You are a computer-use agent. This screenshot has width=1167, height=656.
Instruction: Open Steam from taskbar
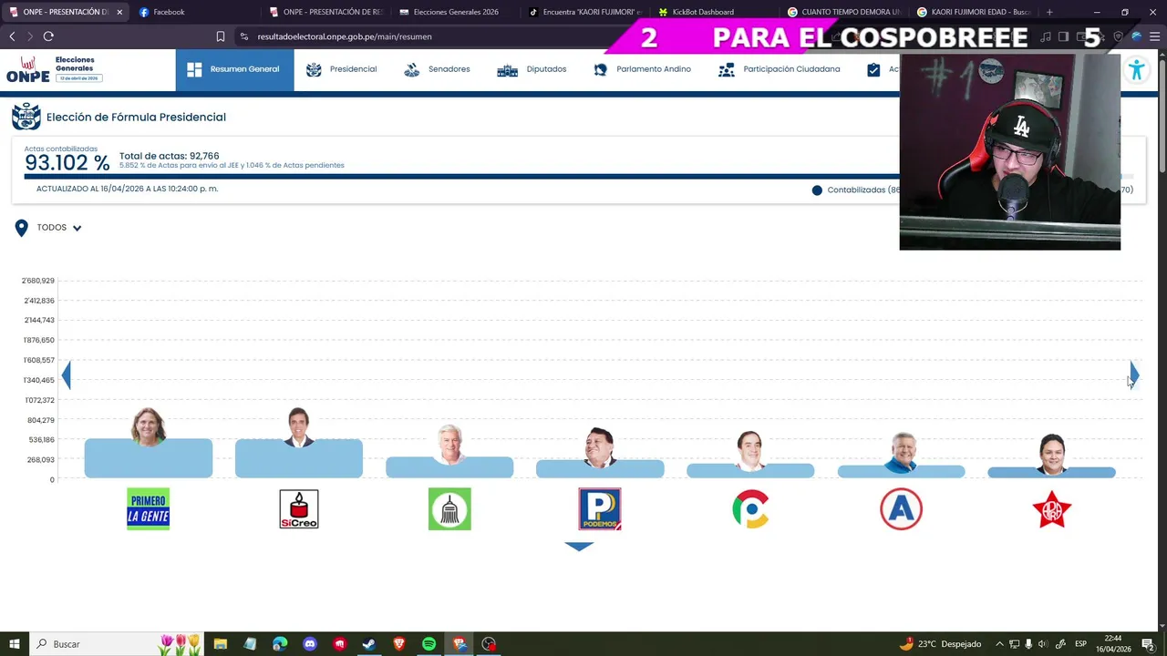pyautogui.click(x=369, y=644)
